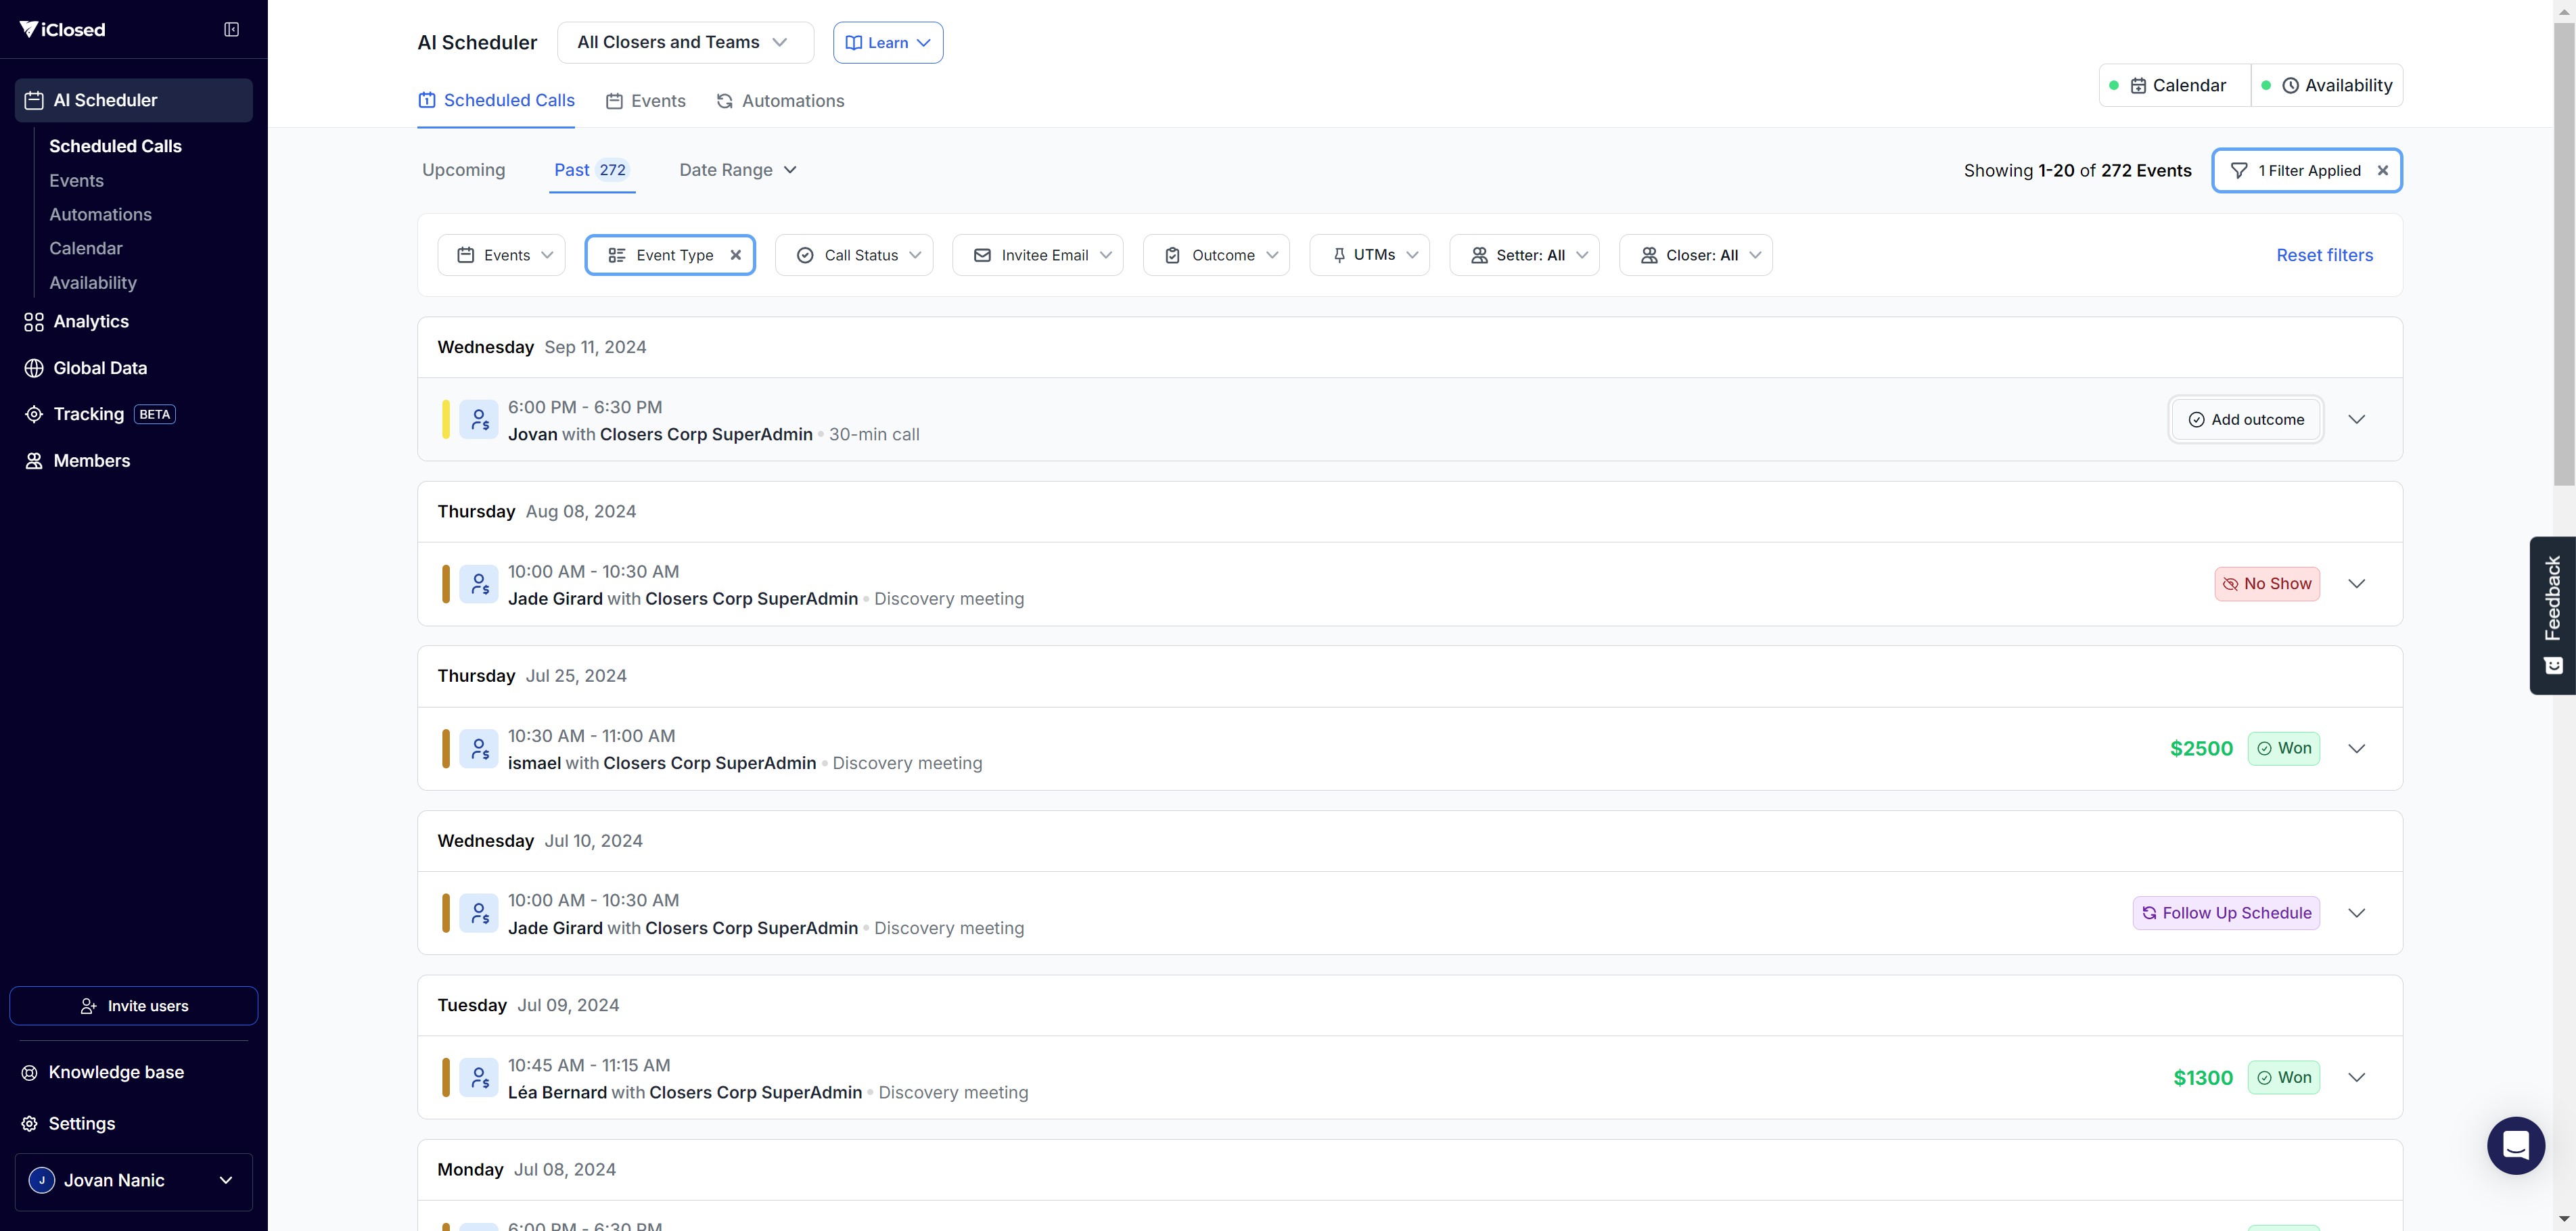
Task: Open the chat support bubble icon
Action: 2515,1145
